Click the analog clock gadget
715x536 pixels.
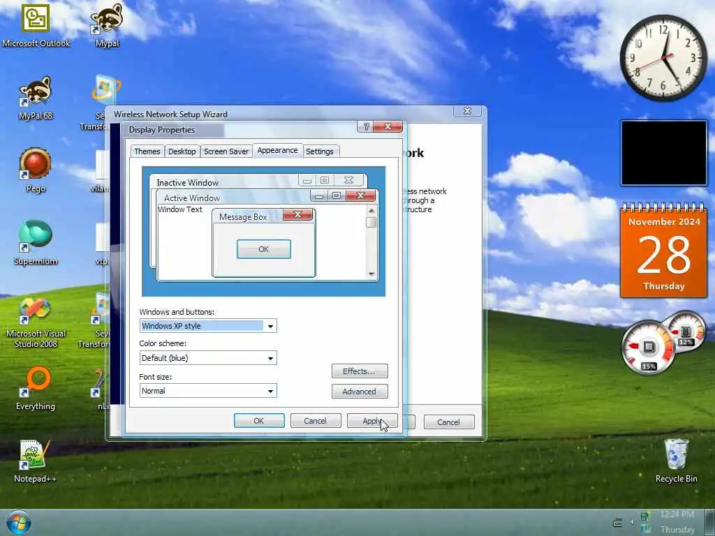[x=663, y=57]
